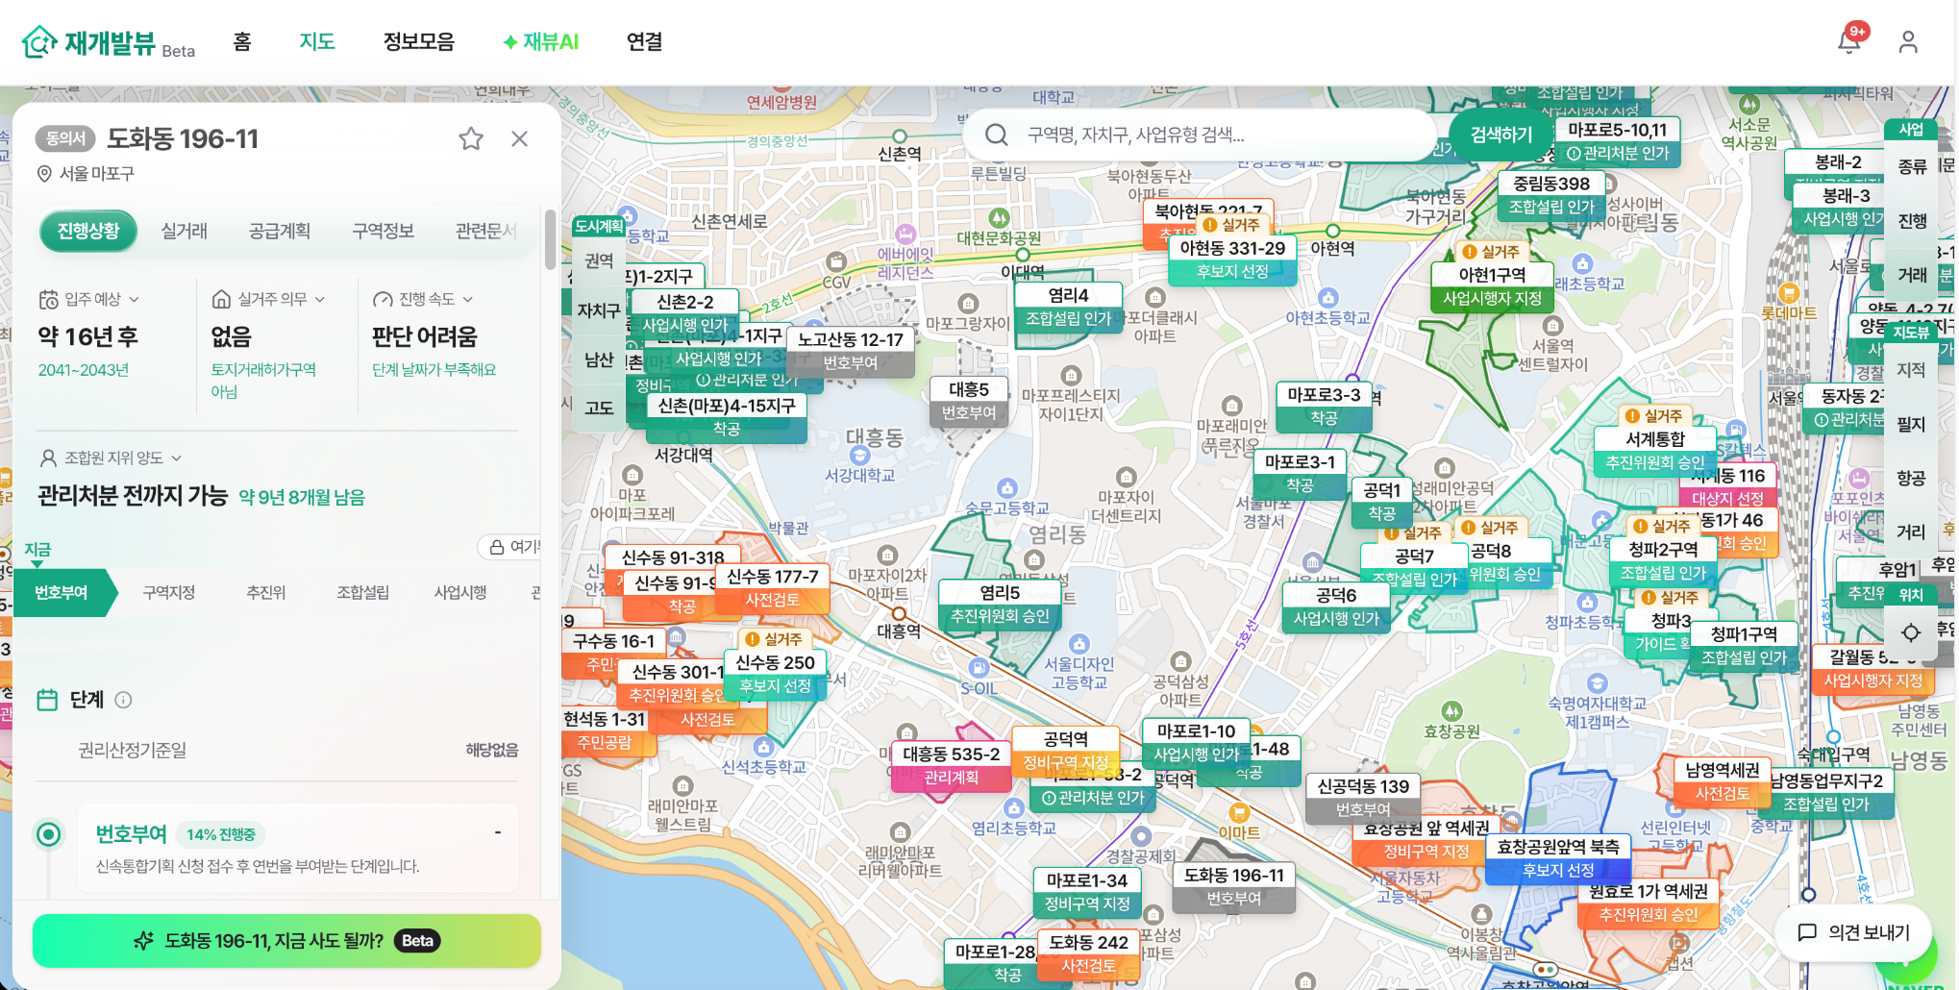Open the 진행 progress filter
Viewport: 1959px width, 990px height.
coord(1912,221)
